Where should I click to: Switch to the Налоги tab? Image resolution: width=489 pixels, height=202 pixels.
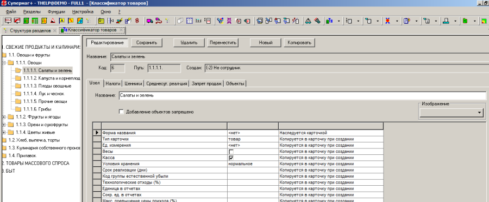click(113, 83)
